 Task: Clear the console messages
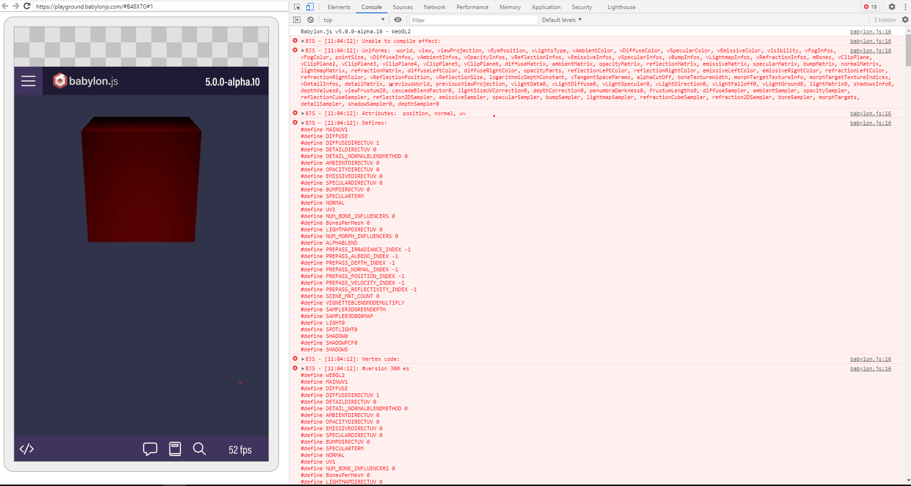pyautogui.click(x=310, y=20)
